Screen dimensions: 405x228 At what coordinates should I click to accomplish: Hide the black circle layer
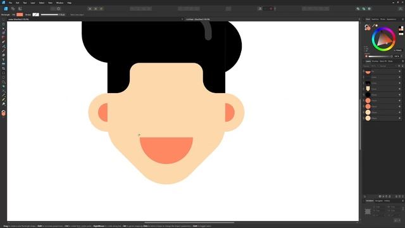point(399,95)
